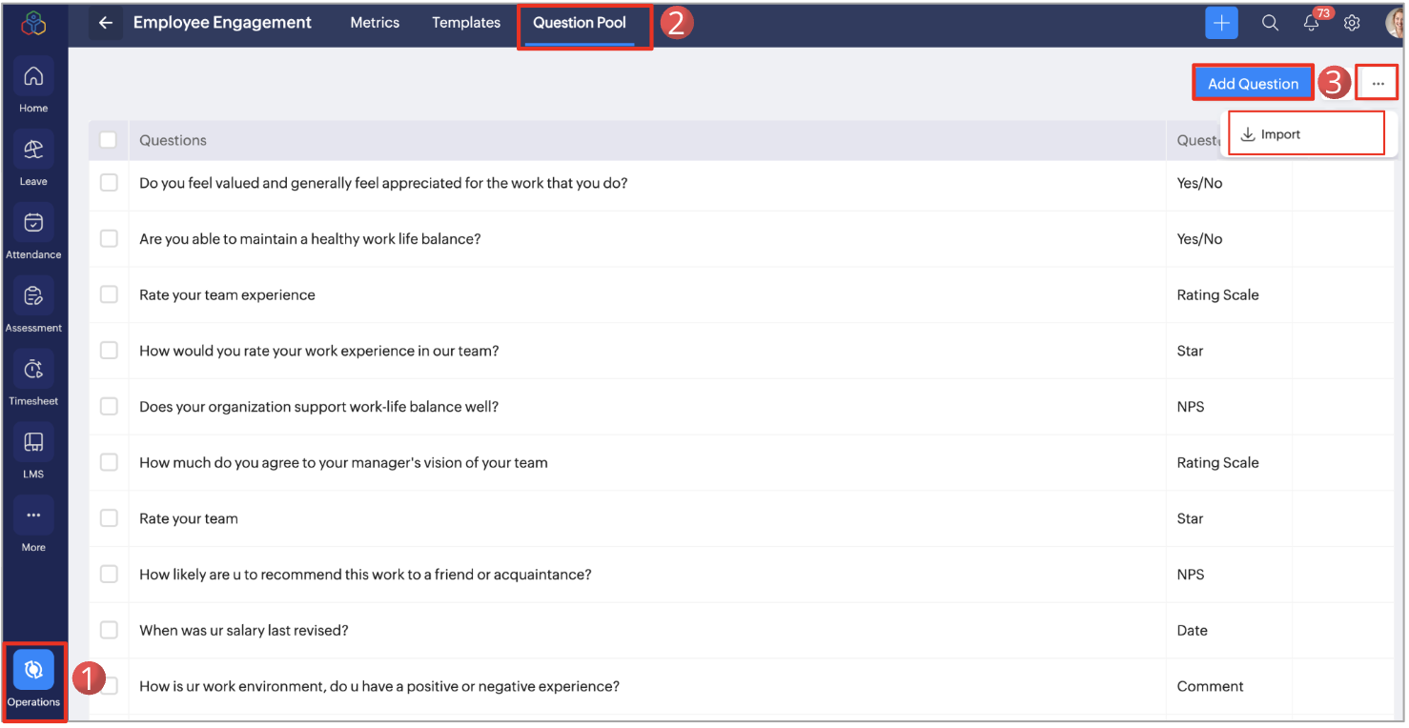Screen dimensions: 1409x728
Task: Open the Assessment module icon
Action: pyautogui.click(x=33, y=297)
